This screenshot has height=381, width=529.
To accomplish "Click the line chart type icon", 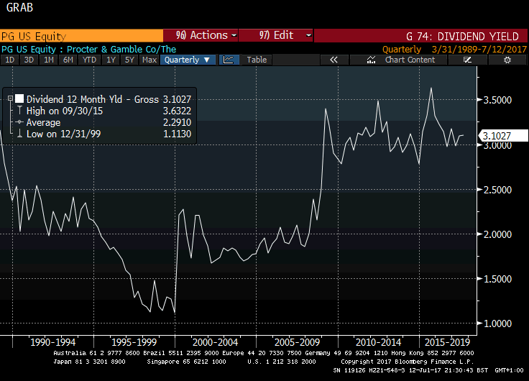I will 228,60.
